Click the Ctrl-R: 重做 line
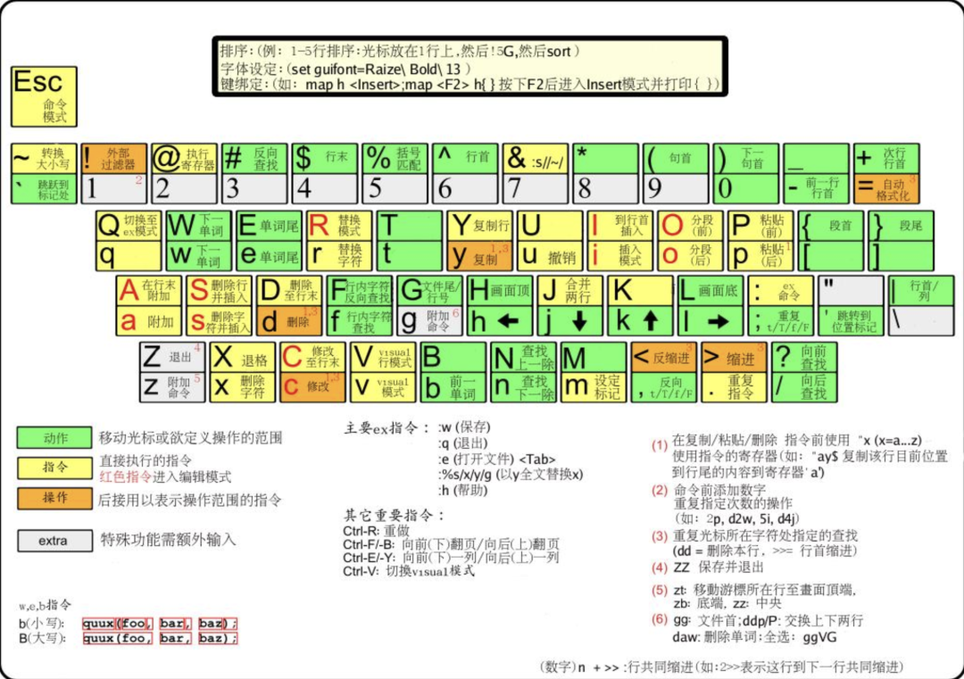This screenshot has width=964, height=679. point(377,530)
